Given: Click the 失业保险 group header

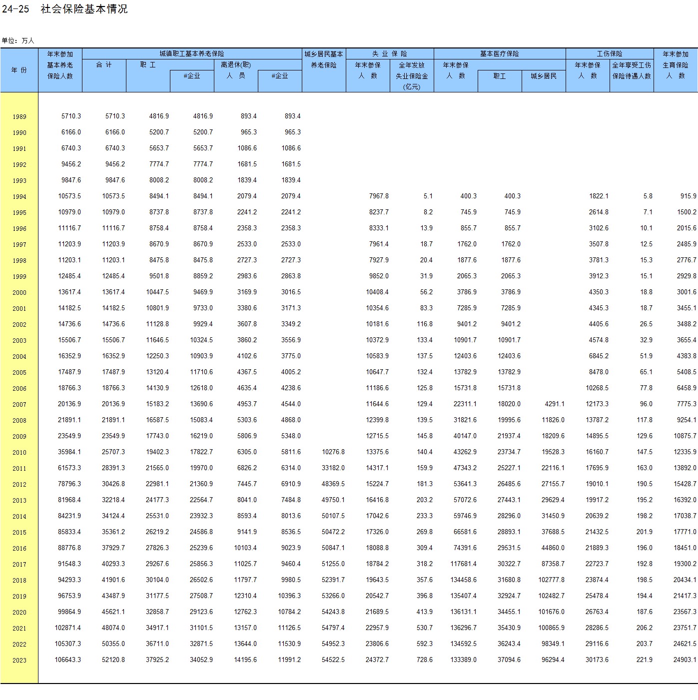Looking at the screenshot, I should point(390,53).
